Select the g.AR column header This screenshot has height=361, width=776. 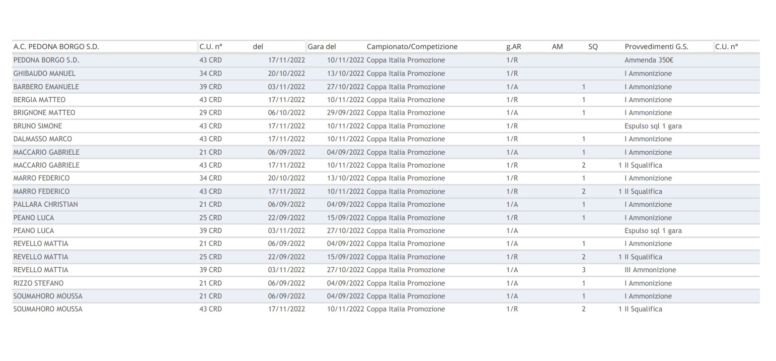pos(514,47)
